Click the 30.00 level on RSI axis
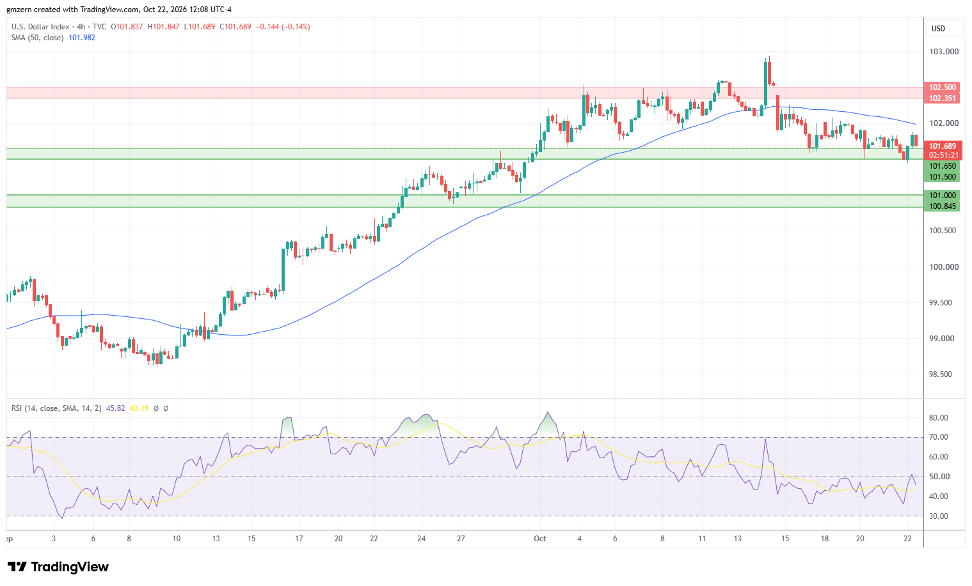This screenshot has height=586, width=972. (x=939, y=516)
